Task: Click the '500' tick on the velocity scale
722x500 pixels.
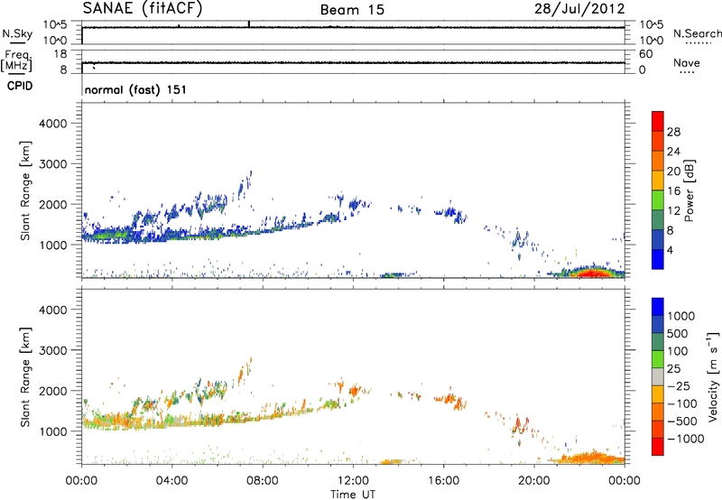Action: [x=678, y=333]
